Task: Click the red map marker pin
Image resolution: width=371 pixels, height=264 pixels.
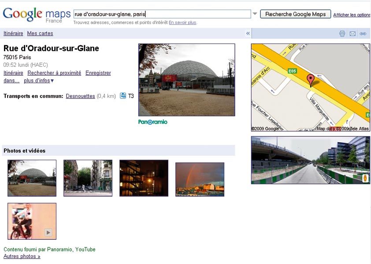Action: tap(311, 81)
